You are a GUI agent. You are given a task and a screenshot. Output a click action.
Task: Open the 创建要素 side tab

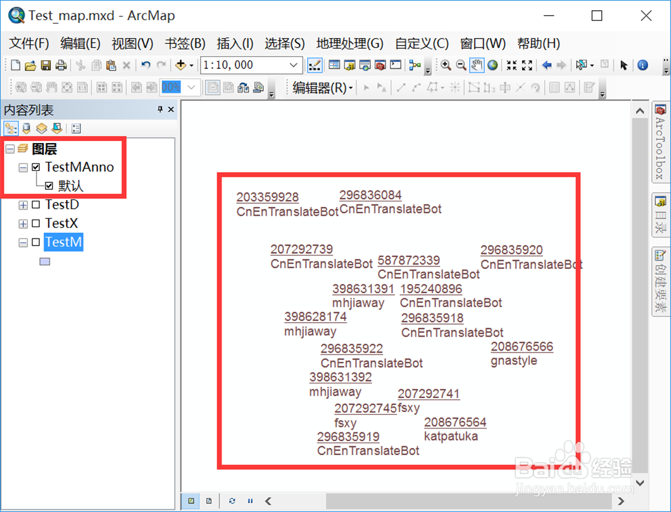[660, 282]
